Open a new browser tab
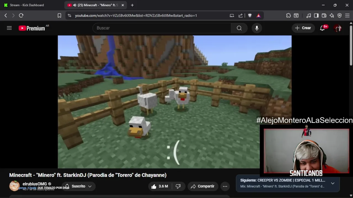 tap(132, 5)
